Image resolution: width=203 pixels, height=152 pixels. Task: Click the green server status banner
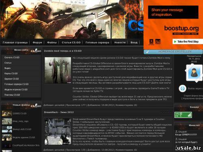[183, 115]
